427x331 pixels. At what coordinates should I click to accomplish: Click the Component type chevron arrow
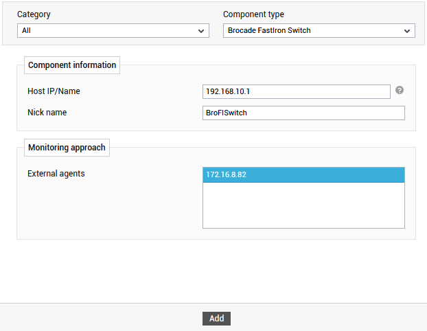click(x=407, y=31)
